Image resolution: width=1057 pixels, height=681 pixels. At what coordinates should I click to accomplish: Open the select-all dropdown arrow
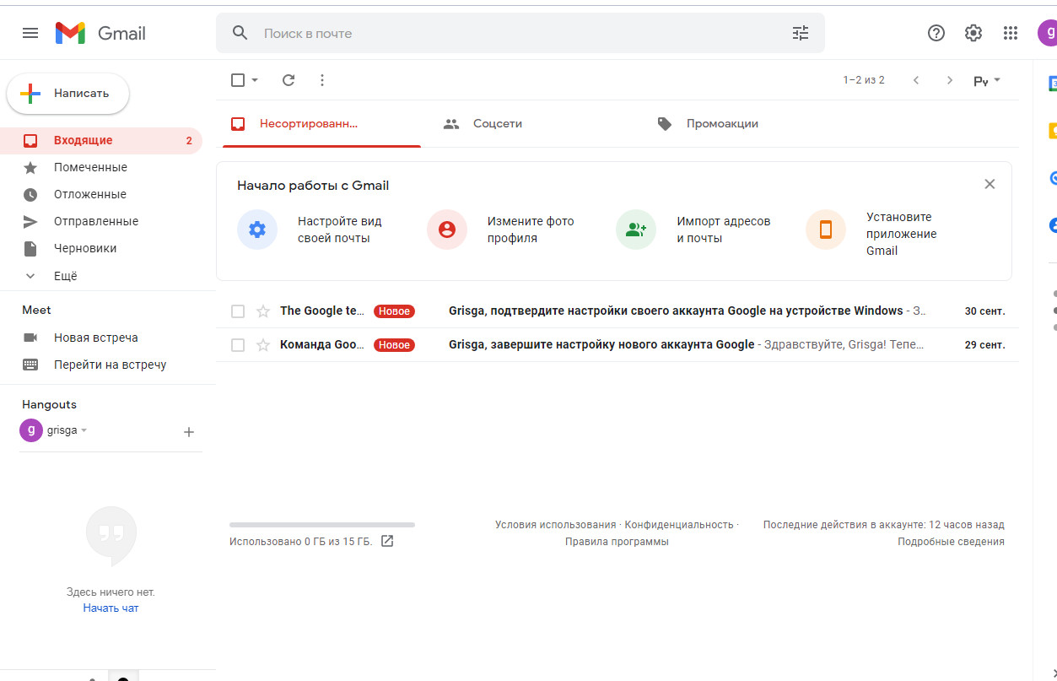pyautogui.click(x=255, y=80)
